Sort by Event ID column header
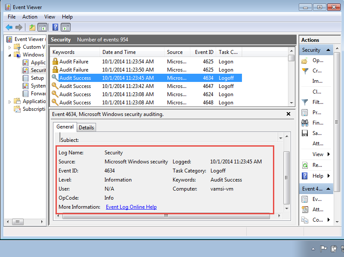Viewport: 344px width, 257px height. click(203, 52)
